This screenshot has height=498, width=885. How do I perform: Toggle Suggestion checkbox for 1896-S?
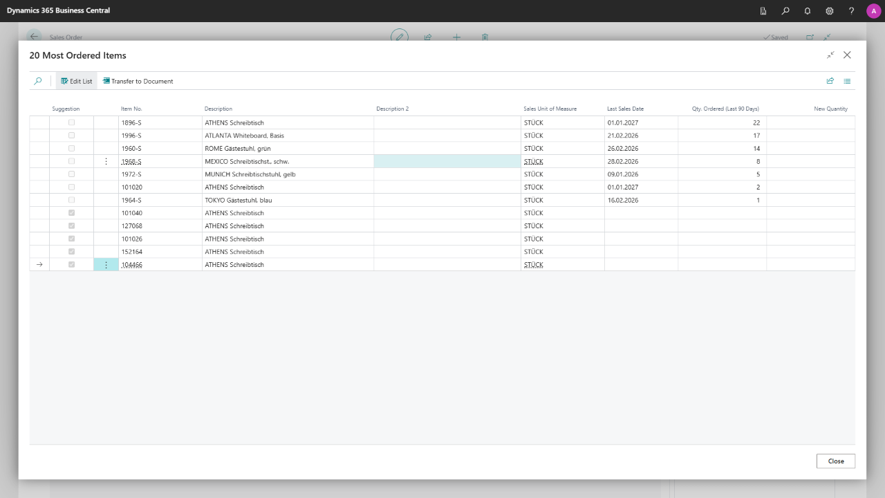[71, 122]
